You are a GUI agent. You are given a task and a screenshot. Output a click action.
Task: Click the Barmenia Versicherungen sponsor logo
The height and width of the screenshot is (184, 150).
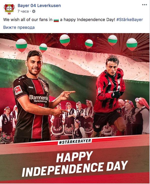point(39,99)
